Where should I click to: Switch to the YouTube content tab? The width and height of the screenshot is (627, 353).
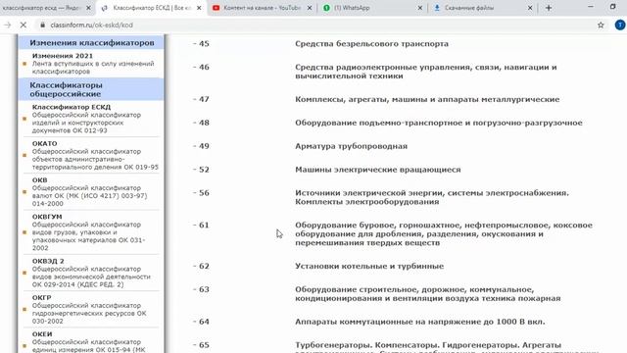click(262, 8)
